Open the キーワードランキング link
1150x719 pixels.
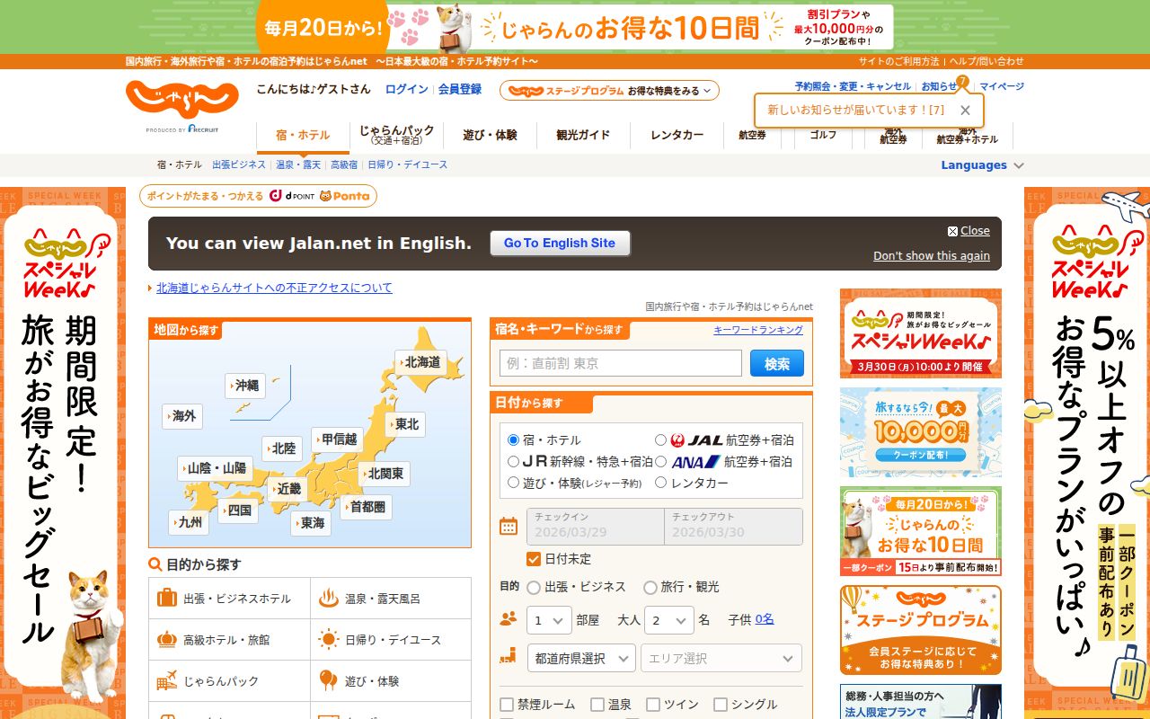coord(758,330)
